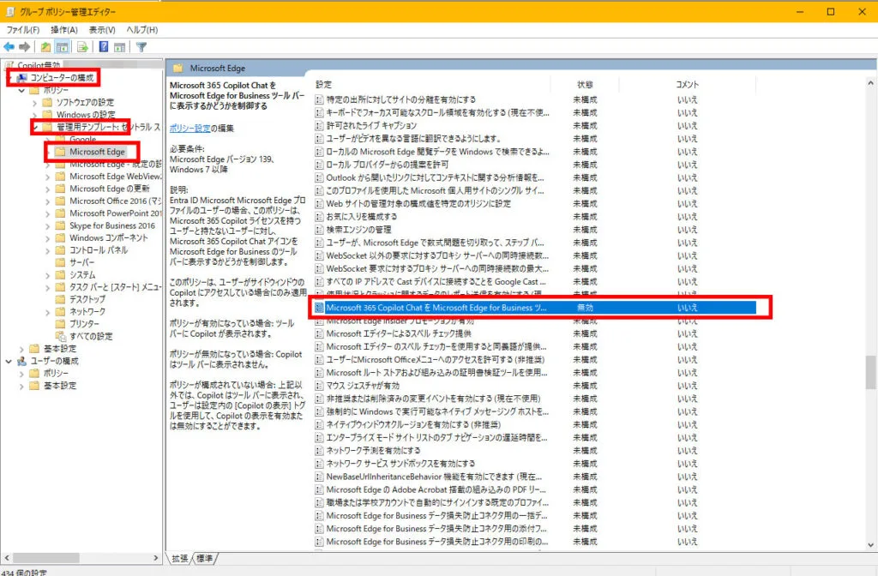
Task: Expand the Microsoft Edge WebView2 node
Action: (48, 177)
